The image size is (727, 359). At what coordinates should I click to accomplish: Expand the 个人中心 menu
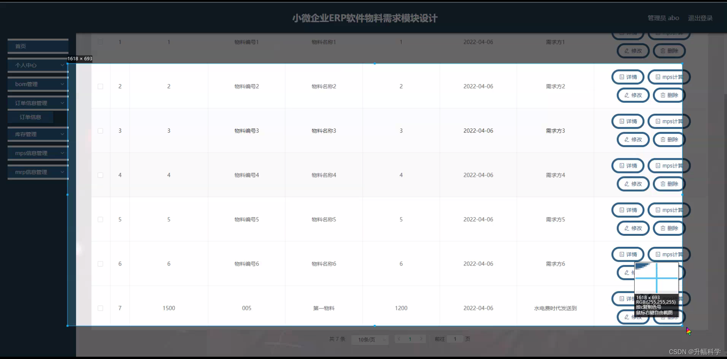[x=37, y=65]
